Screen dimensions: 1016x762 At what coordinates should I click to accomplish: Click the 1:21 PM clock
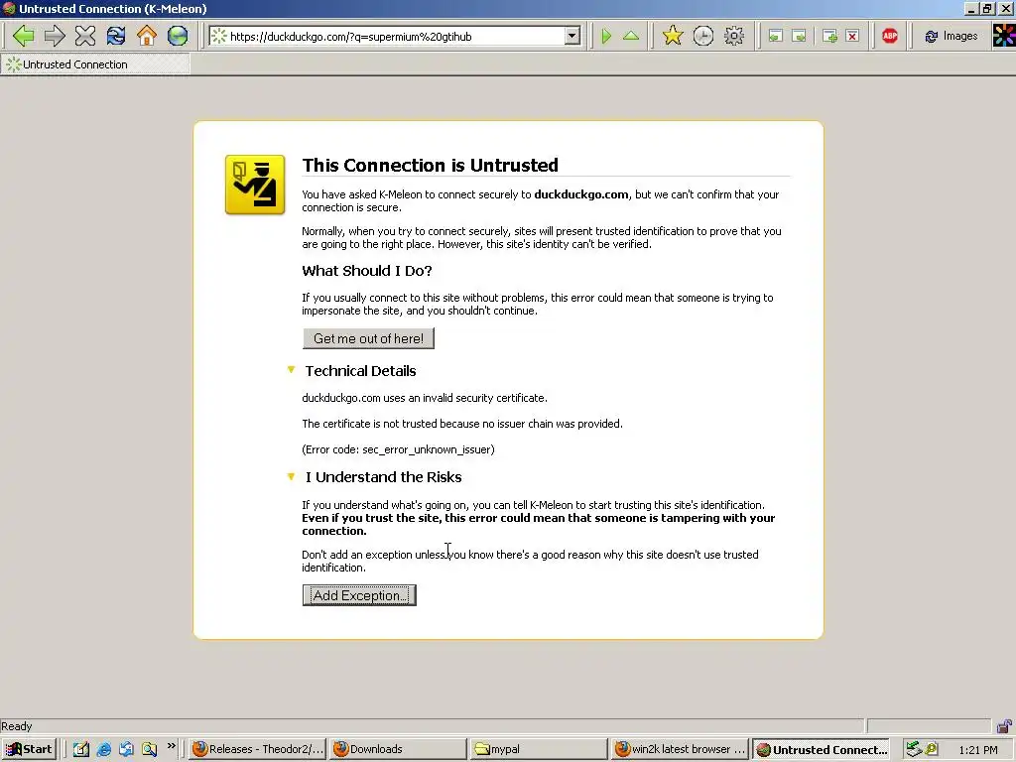click(x=978, y=750)
